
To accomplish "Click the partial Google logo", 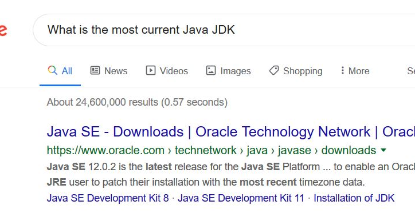I will [x=3, y=30].
